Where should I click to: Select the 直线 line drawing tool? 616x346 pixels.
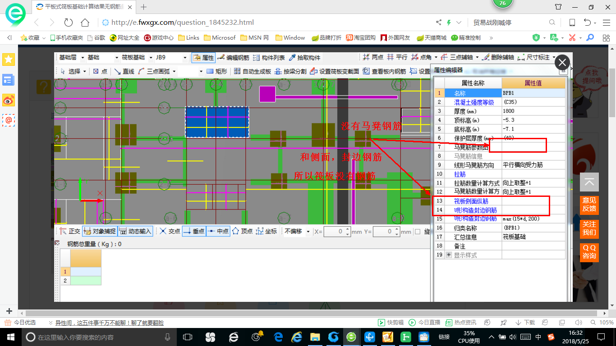coord(124,71)
